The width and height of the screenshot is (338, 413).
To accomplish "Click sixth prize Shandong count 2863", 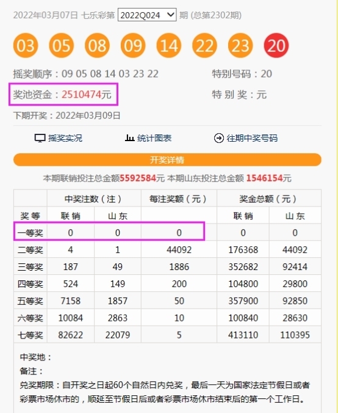I will point(118,318).
